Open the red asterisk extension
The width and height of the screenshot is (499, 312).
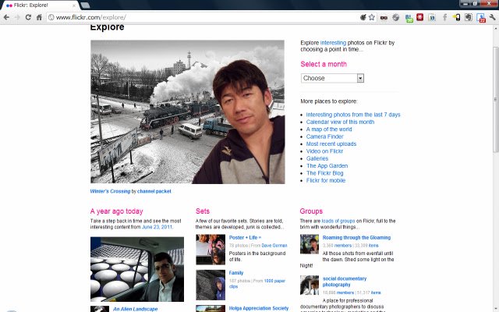tap(420, 17)
